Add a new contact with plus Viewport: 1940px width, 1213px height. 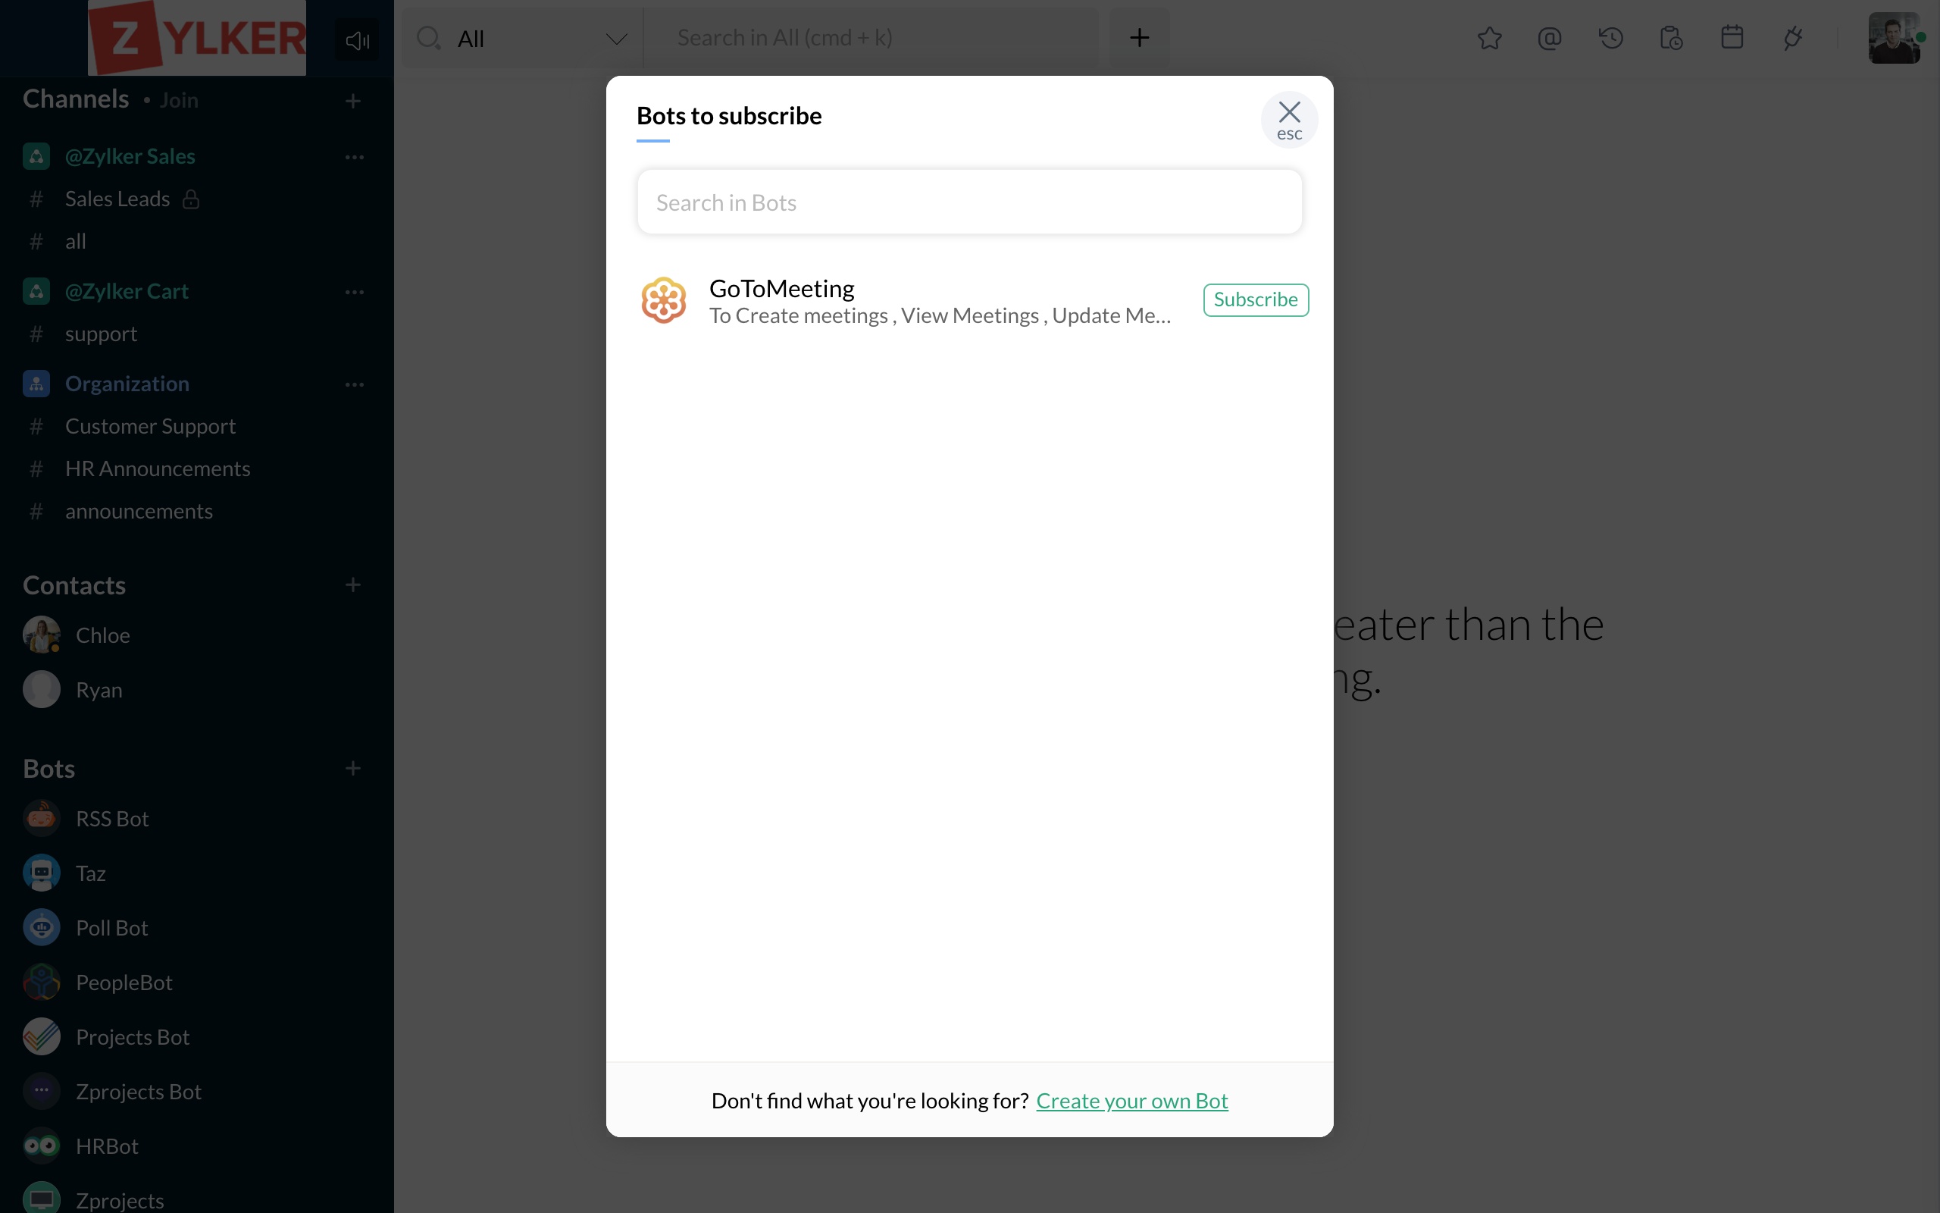point(352,585)
